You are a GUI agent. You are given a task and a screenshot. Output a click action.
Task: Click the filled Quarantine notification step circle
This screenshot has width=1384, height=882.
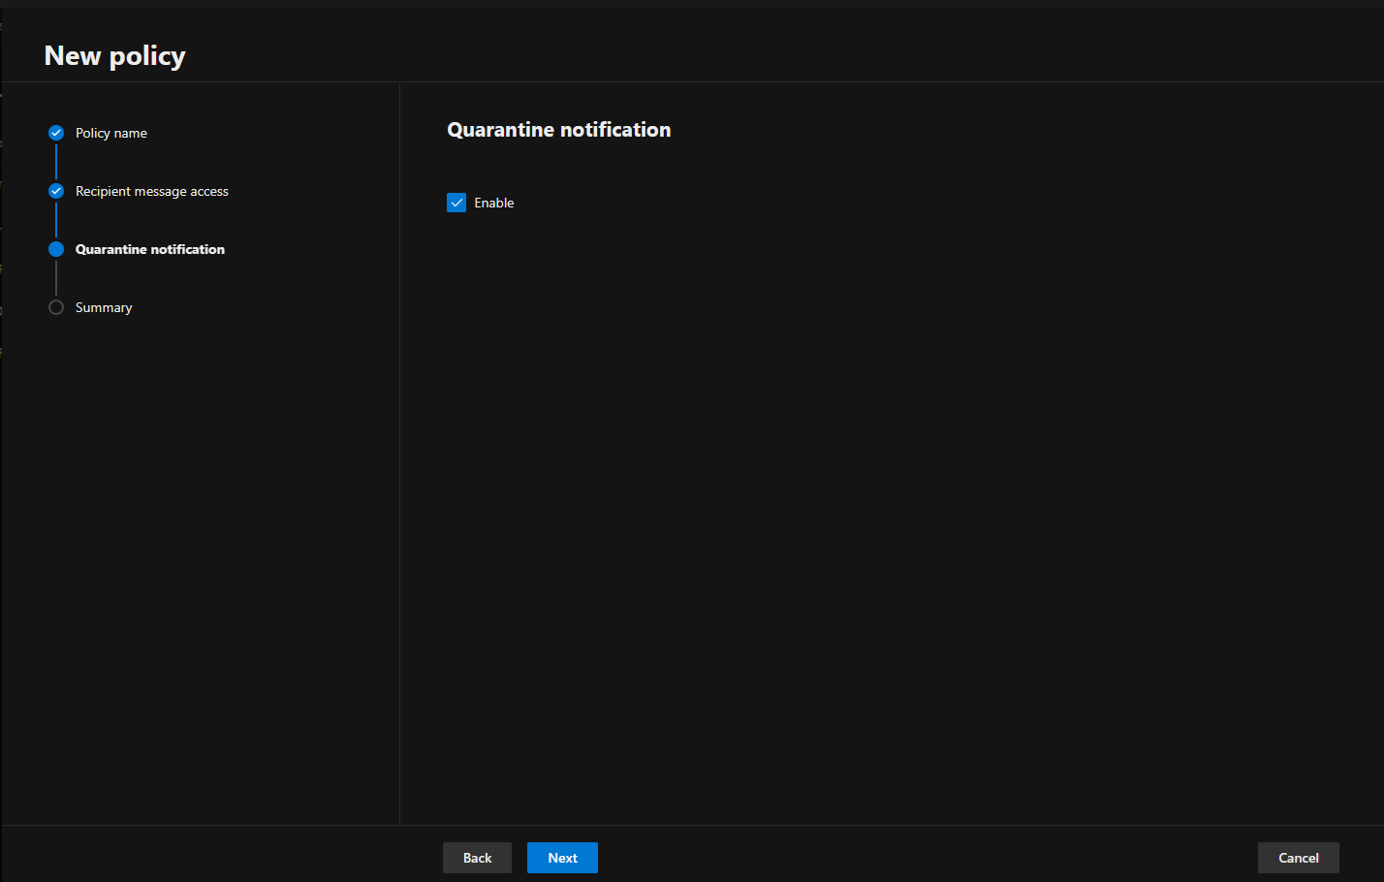tap(56, 249)
